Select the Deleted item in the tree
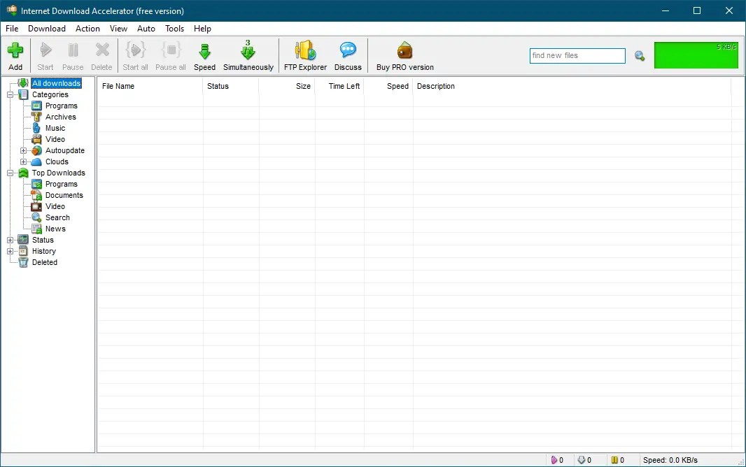This screenshot has height=467, width=746. [44, 262]
